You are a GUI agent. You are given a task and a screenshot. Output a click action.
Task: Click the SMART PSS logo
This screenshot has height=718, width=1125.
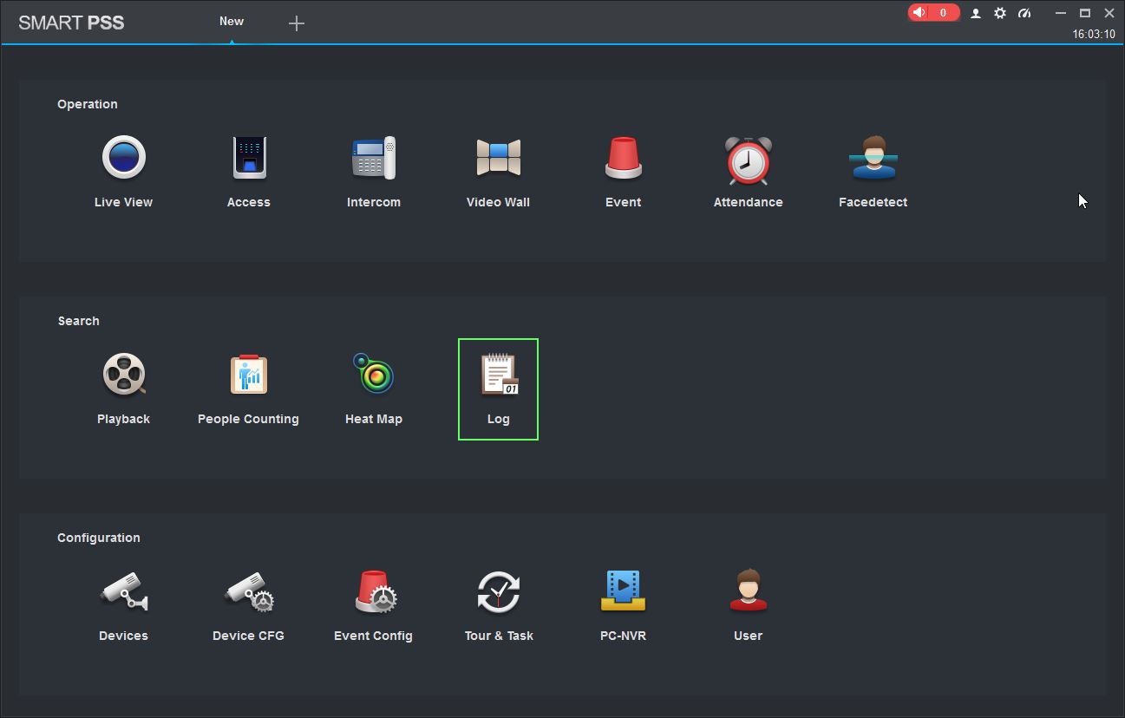tap(71, 23)
